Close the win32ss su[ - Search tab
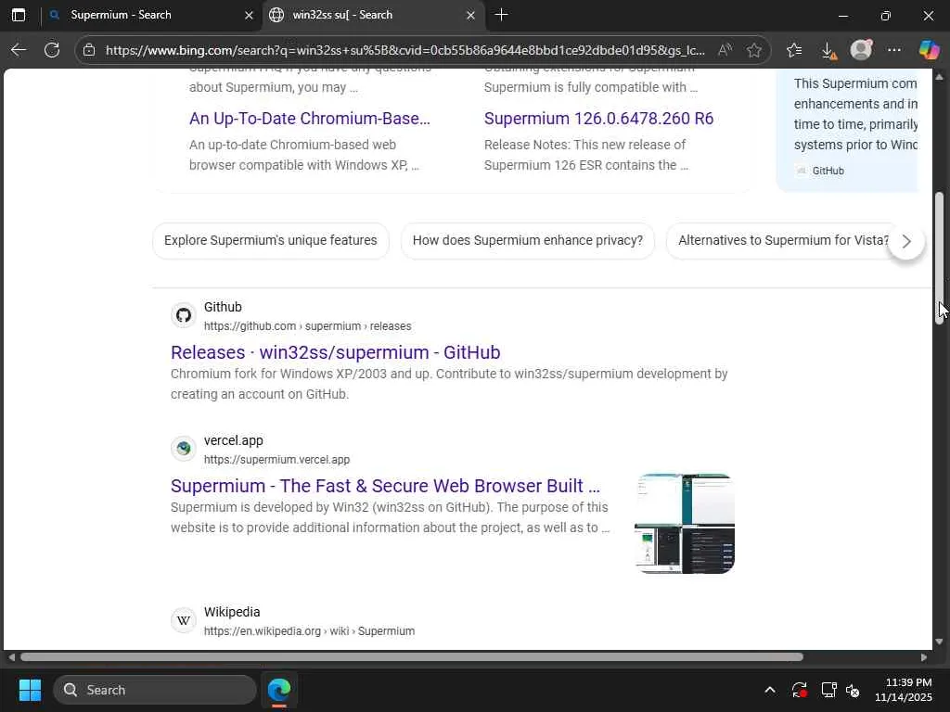This screenshot has width=950, height=712. coord(470,15)
